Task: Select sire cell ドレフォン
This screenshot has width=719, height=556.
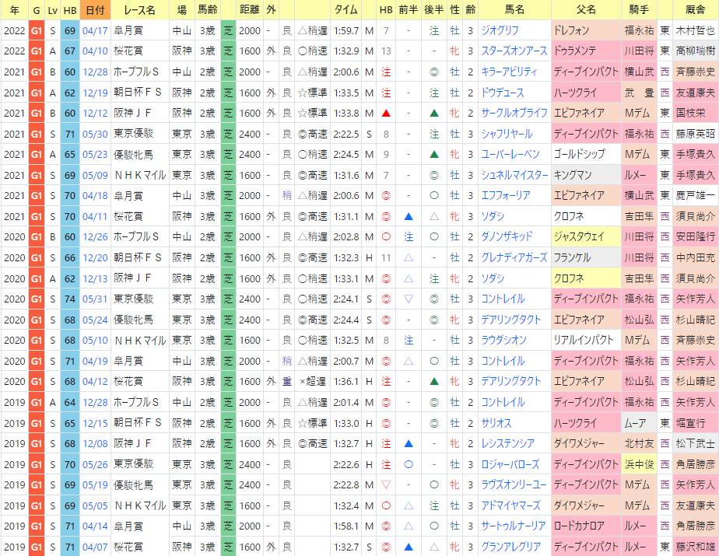Action: (x=586, y=30)
